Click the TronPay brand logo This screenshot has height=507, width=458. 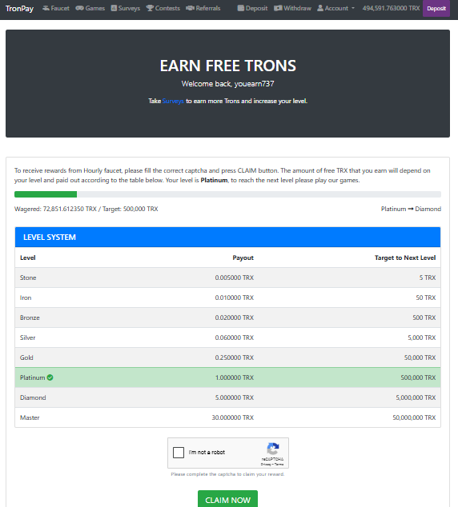point(19,9)
